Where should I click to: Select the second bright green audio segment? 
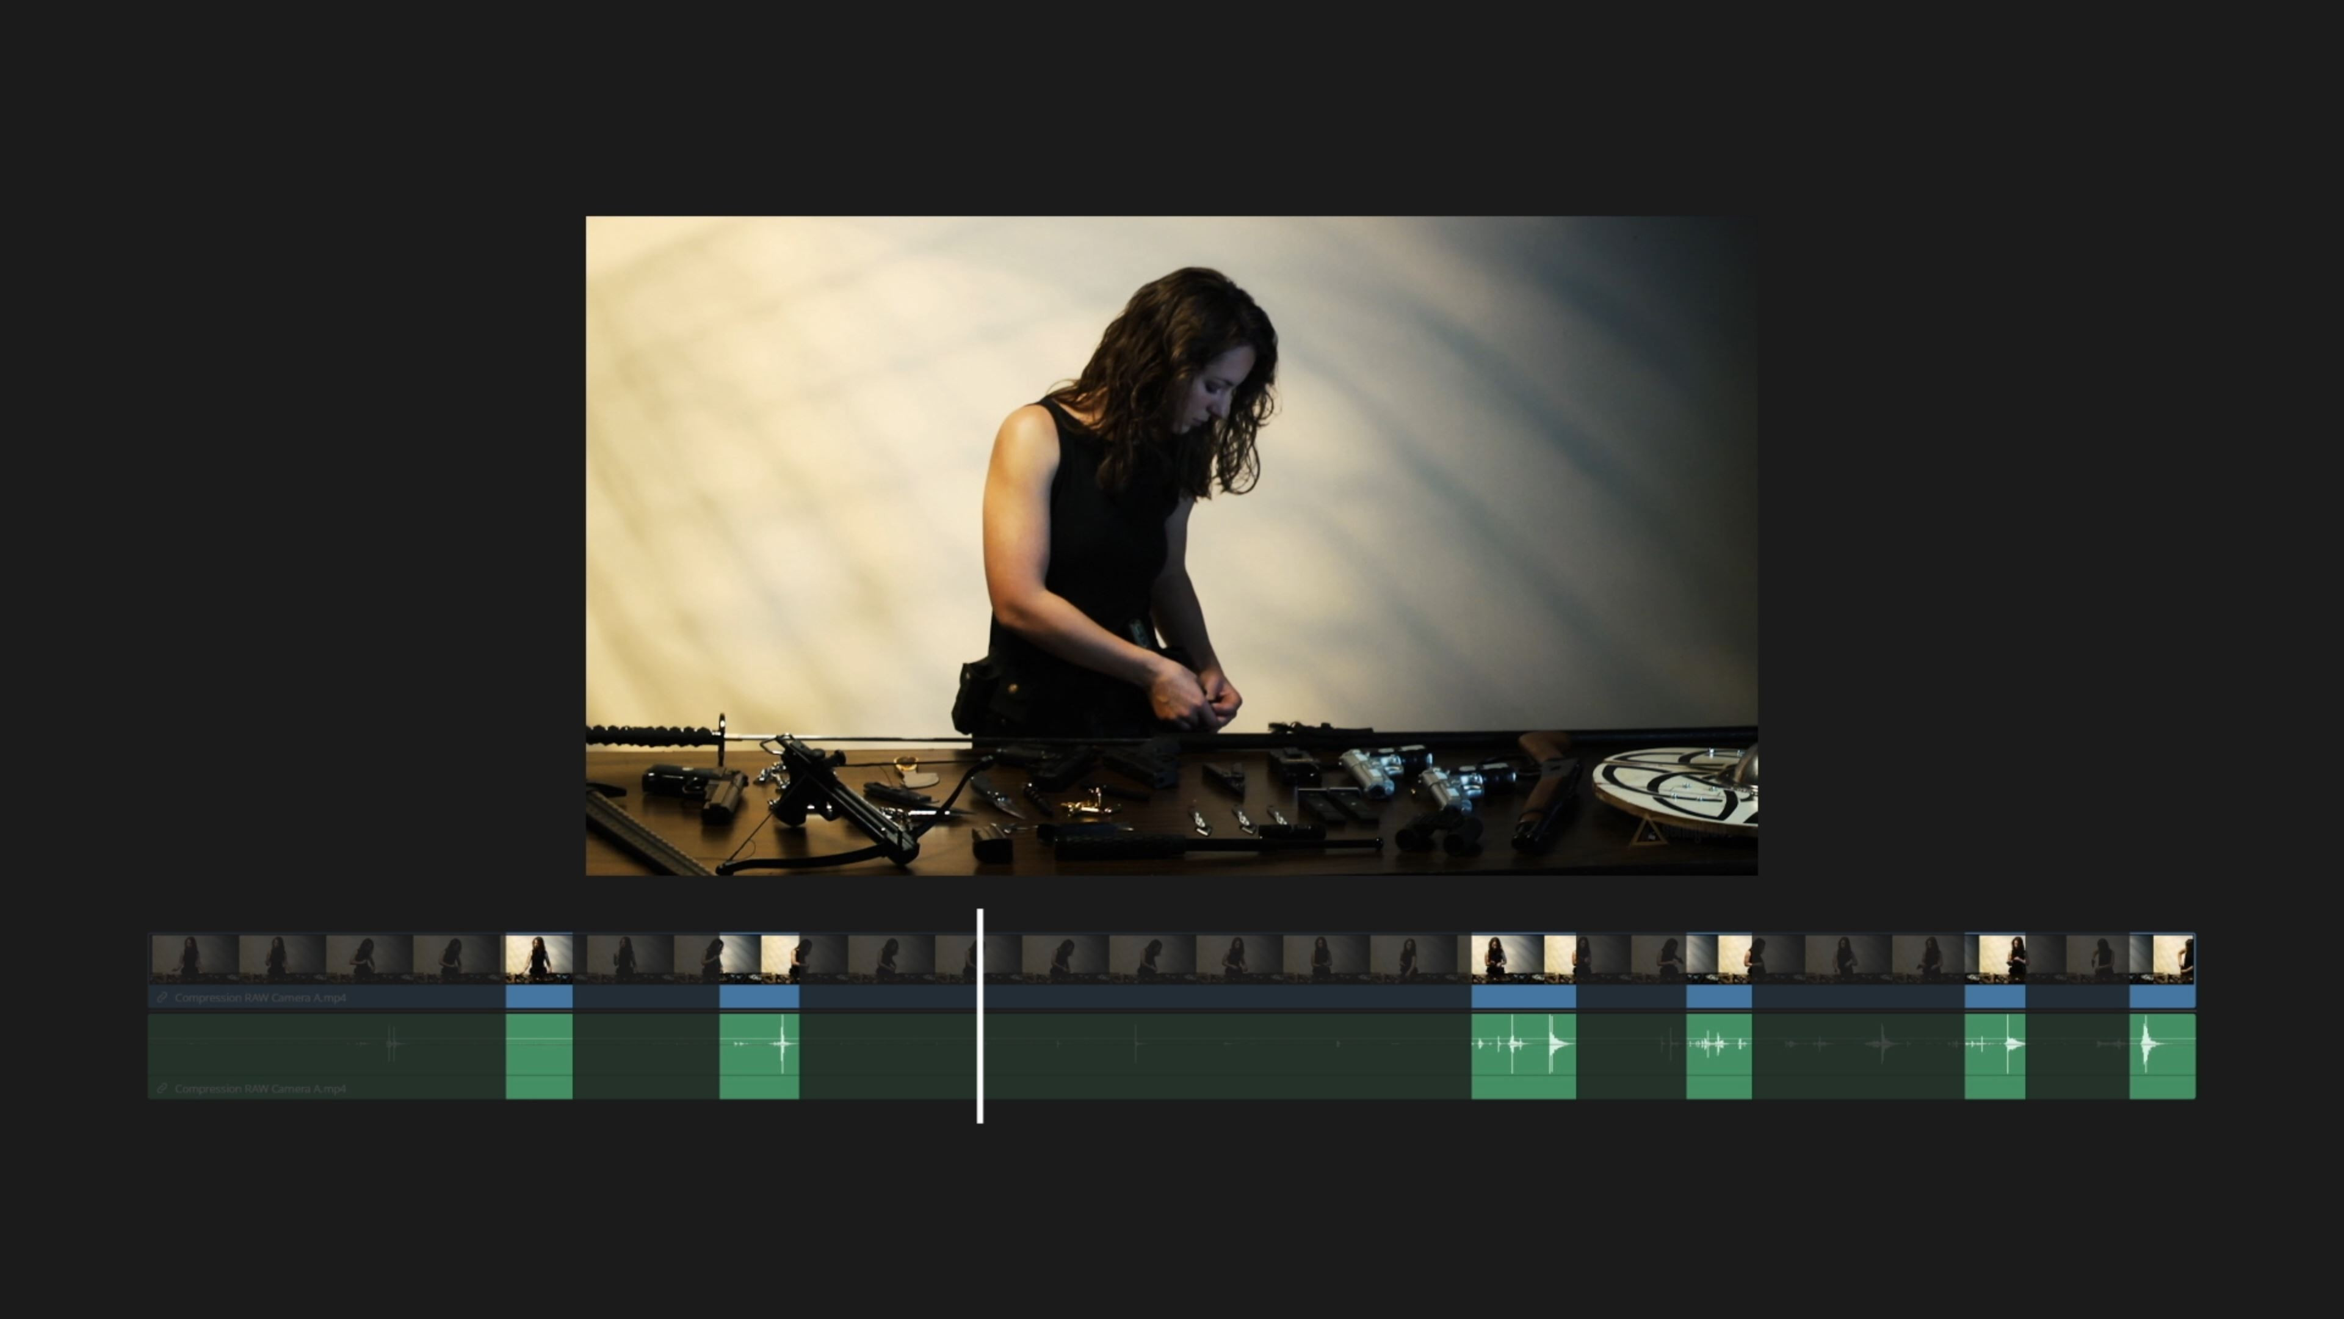[759, 1056]
